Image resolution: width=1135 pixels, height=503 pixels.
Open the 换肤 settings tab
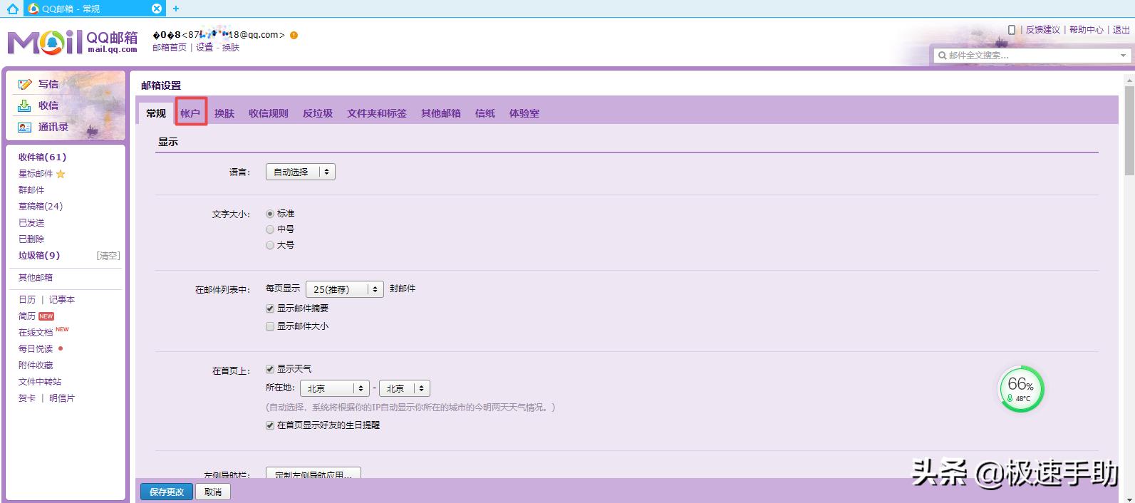[x=224, y=113]
